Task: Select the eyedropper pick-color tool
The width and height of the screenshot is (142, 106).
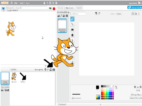Action: click(116, 87)
